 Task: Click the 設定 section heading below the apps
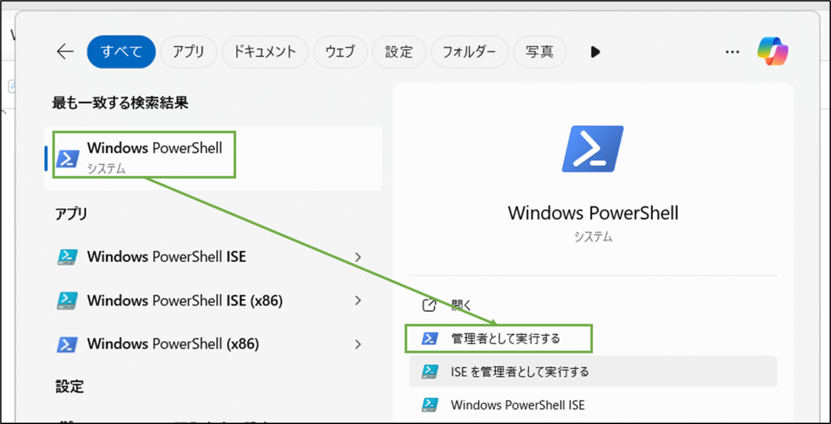[69, 385]
